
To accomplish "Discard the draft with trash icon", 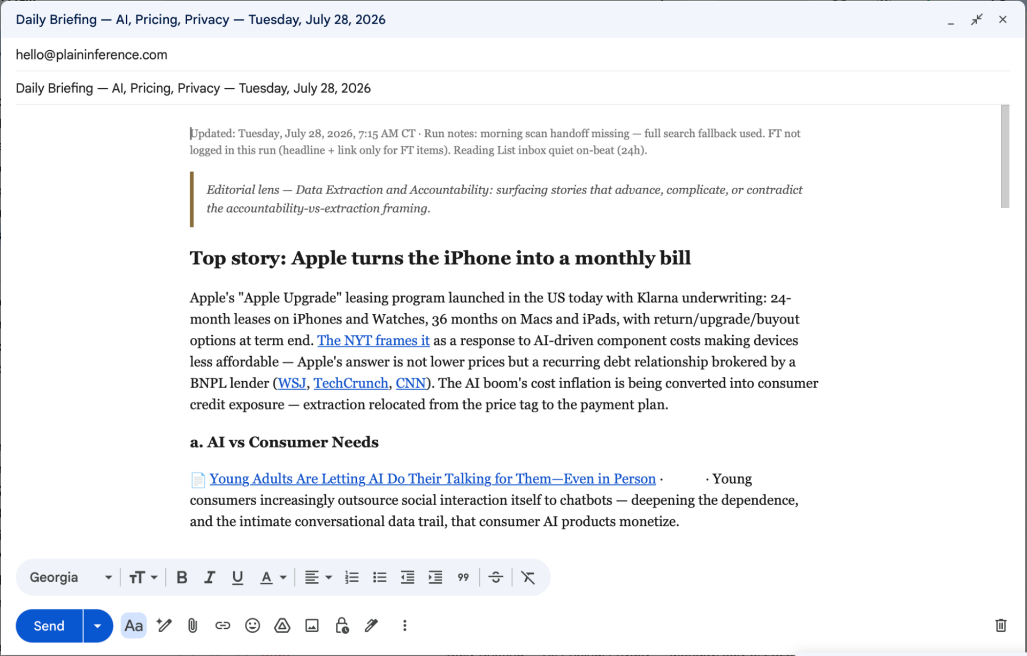I will point(1001,626).
